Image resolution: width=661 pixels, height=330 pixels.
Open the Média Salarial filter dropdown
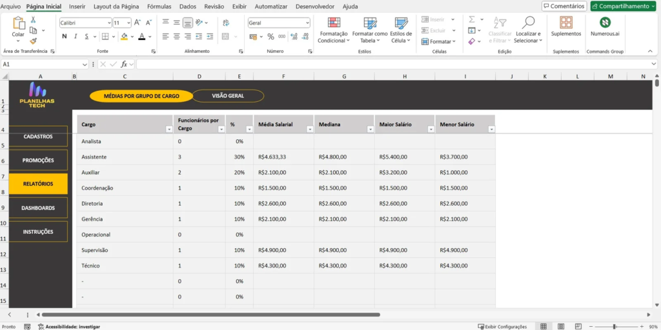click(x=309, y=130)
